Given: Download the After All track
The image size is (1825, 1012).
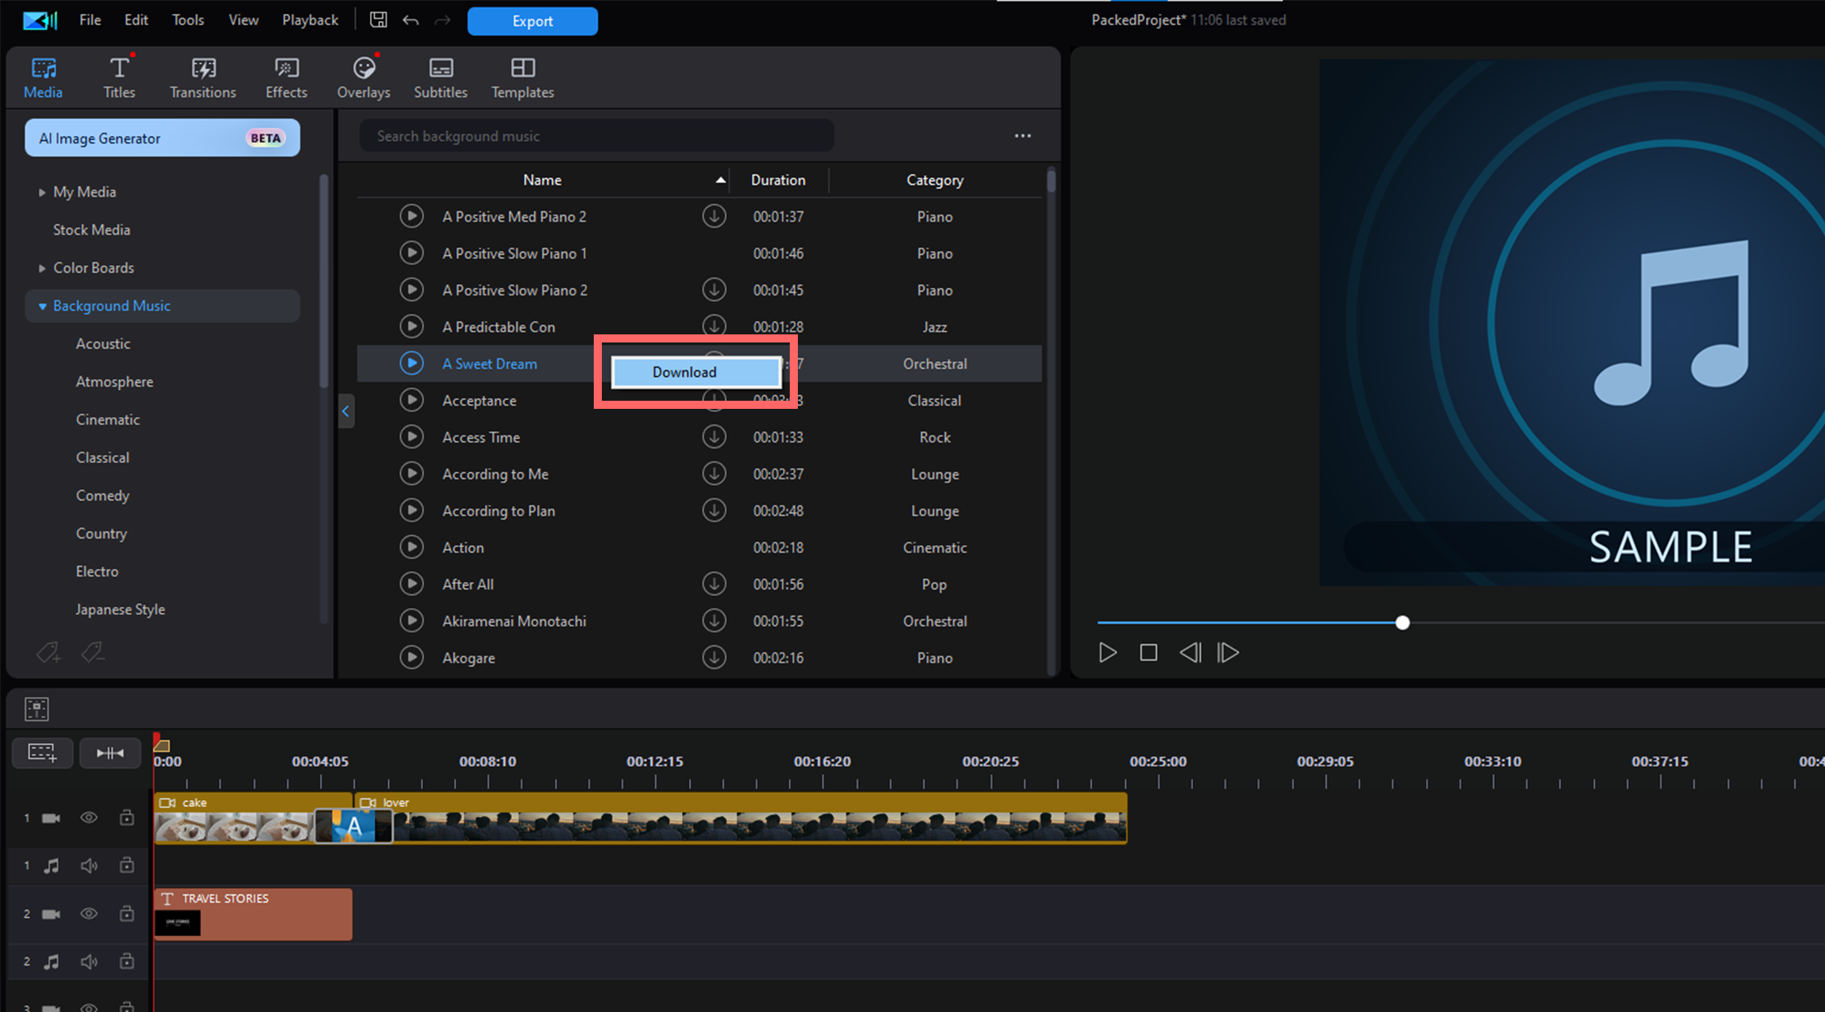Looking at the screenshot, I should click(x=714, y=584).
